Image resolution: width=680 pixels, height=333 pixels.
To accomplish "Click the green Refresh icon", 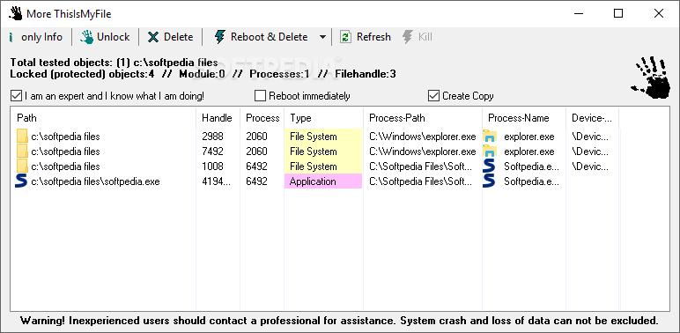I will (345, 37).
